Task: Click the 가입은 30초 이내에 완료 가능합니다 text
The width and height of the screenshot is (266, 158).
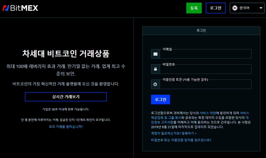Action: click(x=66, y=109)
